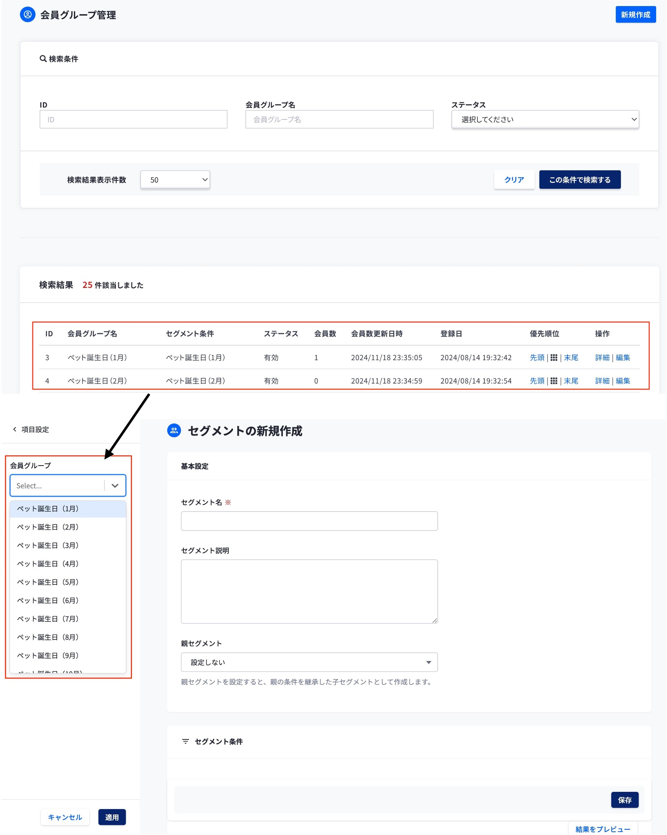The width and height of the screenshot is (667, 835).
Task: Open the ステータス dropdown
Action: pos(545,119)
